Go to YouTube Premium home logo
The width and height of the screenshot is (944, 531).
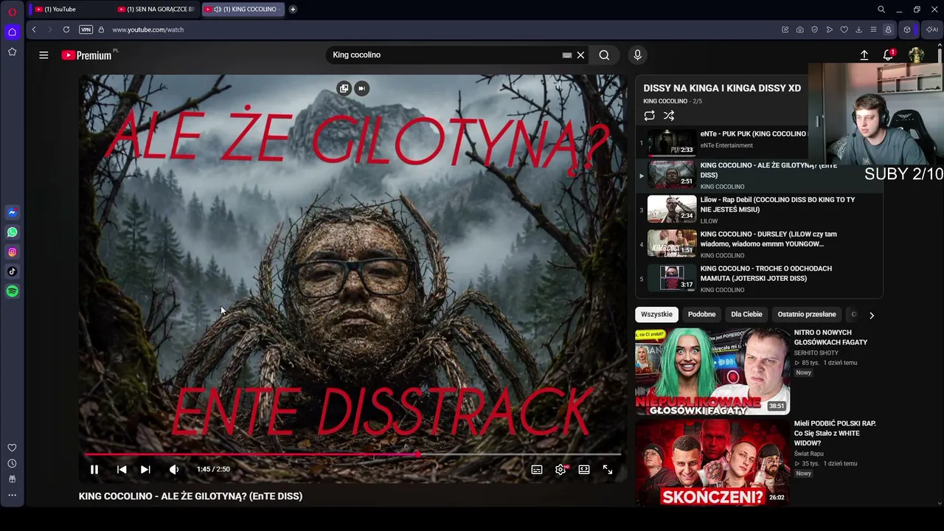[x=87, y=55]
